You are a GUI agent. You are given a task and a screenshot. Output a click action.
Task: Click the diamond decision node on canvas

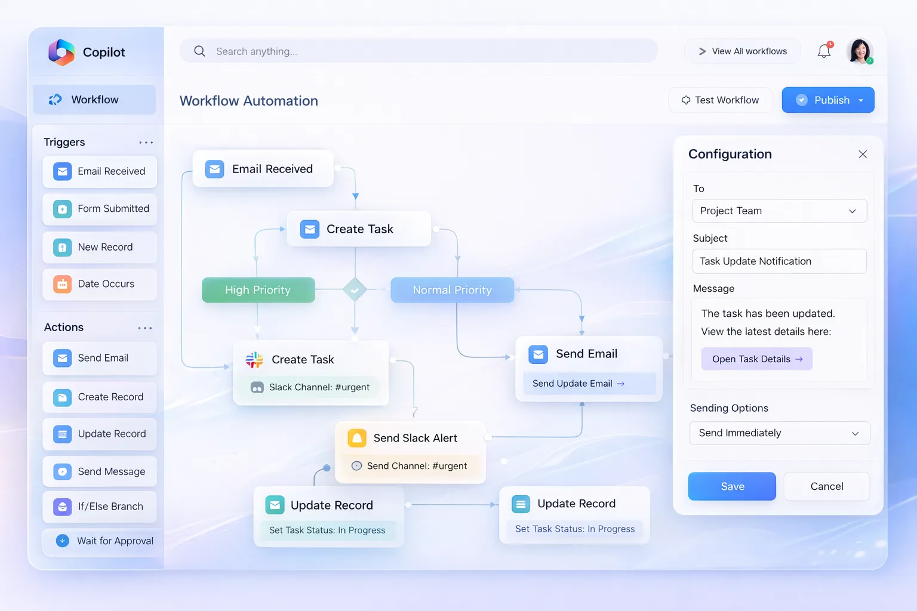(355, 290)
